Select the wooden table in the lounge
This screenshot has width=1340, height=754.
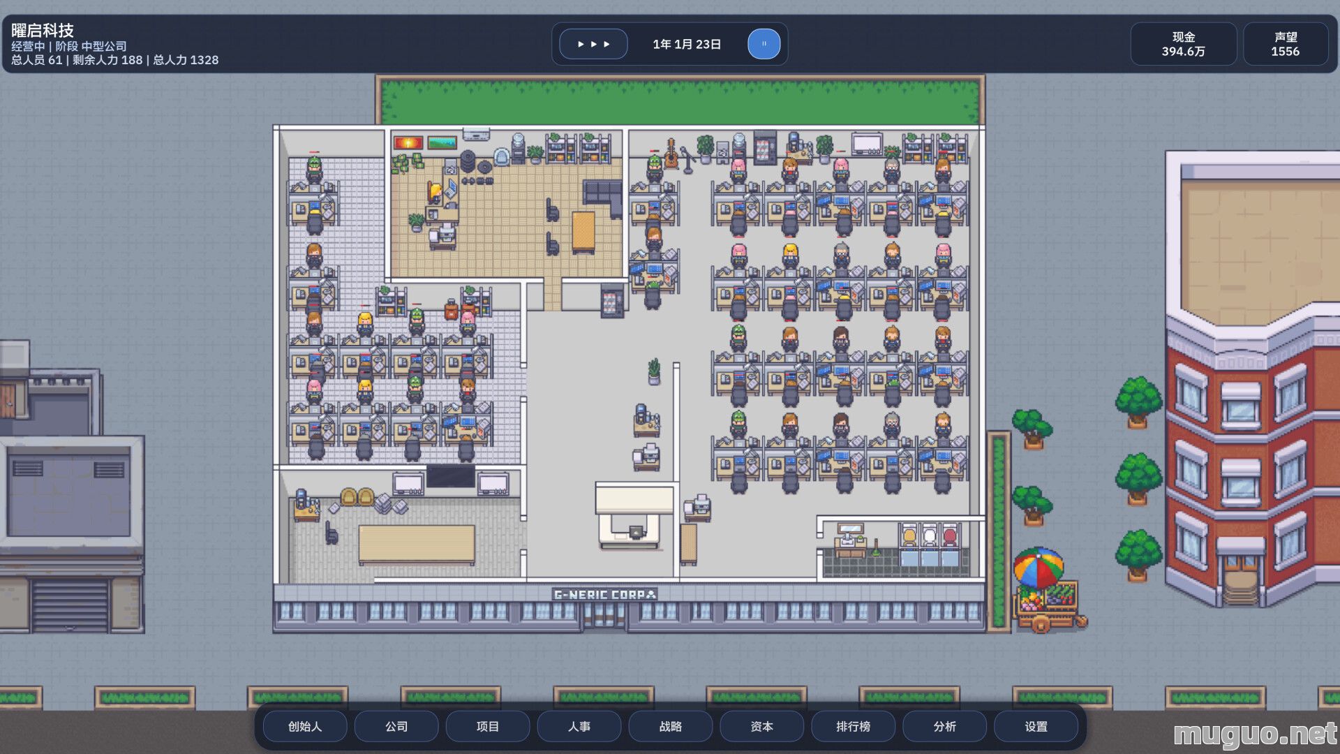(583, 232)
